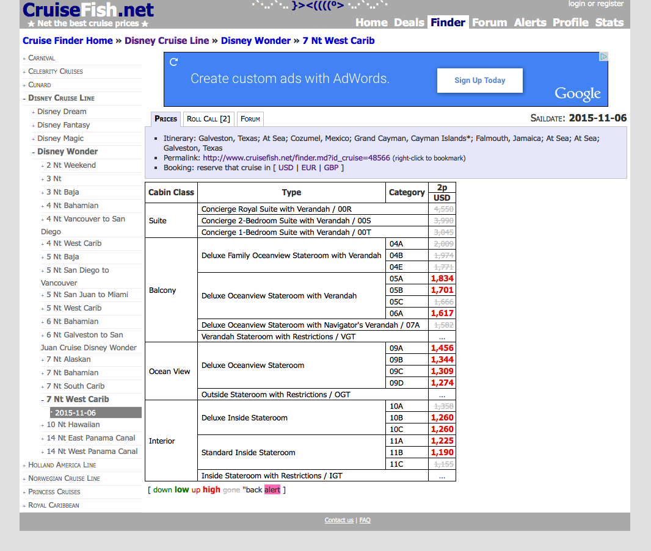Viewport: 651px width, 551px height.
Task: Expand 7 Nt South Carib itinerary
Action: pyautogui.click(x=76, y=386)
